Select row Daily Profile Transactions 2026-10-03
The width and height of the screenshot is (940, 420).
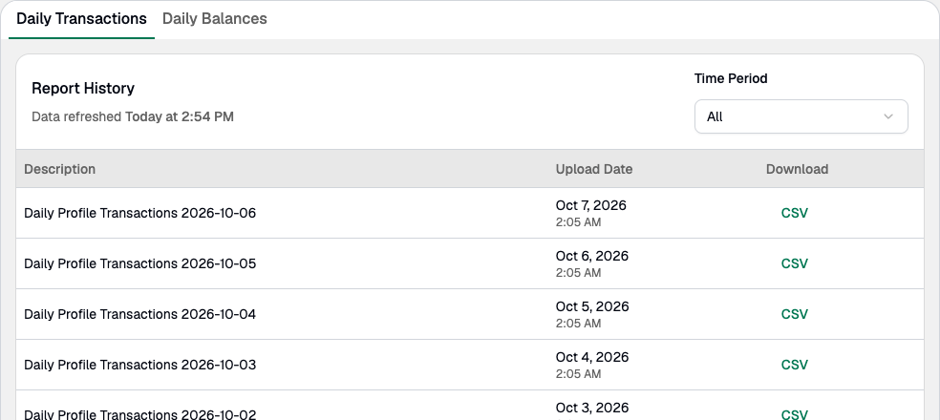tap(470, 365)
